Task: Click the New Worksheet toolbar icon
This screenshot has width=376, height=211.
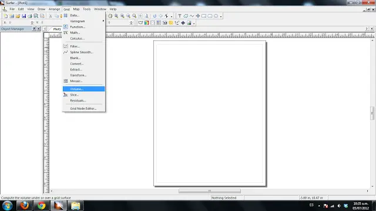Action: click(12, 16)
